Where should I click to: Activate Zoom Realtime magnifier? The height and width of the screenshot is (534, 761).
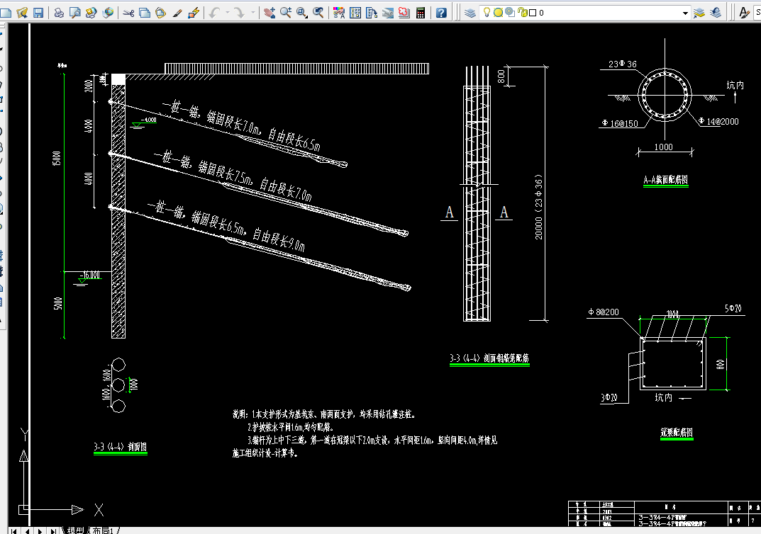[286, 13]
